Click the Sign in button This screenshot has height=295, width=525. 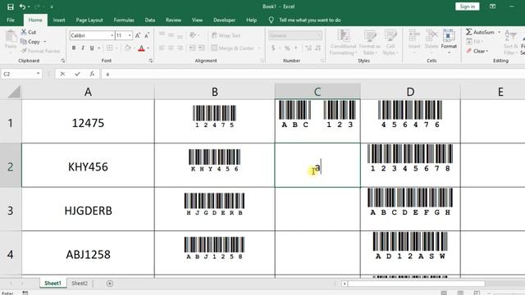(467, 7)
